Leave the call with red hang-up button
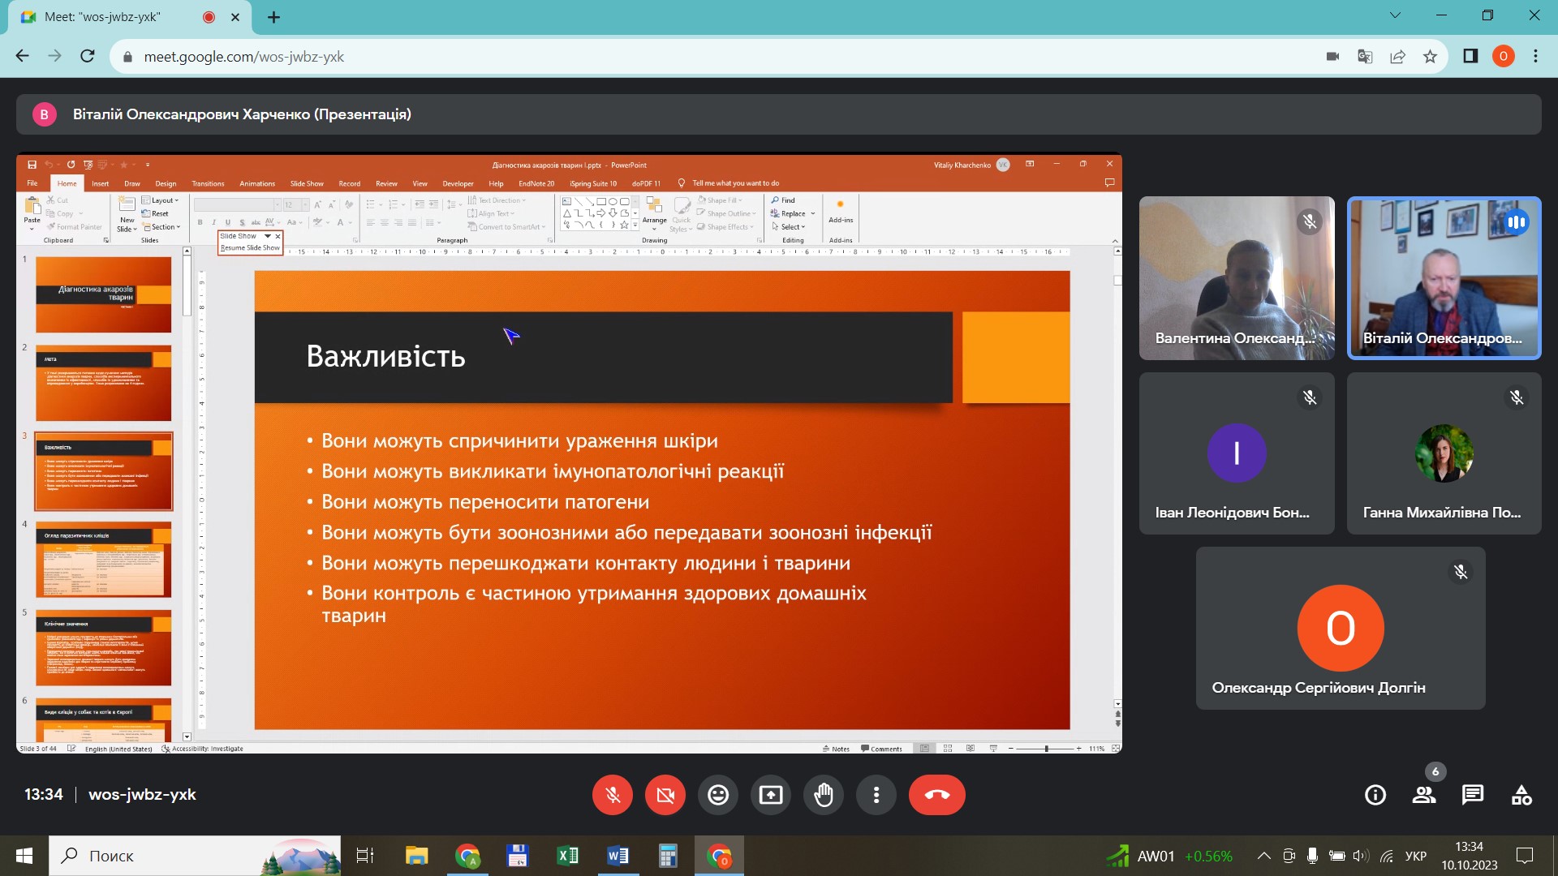 point(937,795)
